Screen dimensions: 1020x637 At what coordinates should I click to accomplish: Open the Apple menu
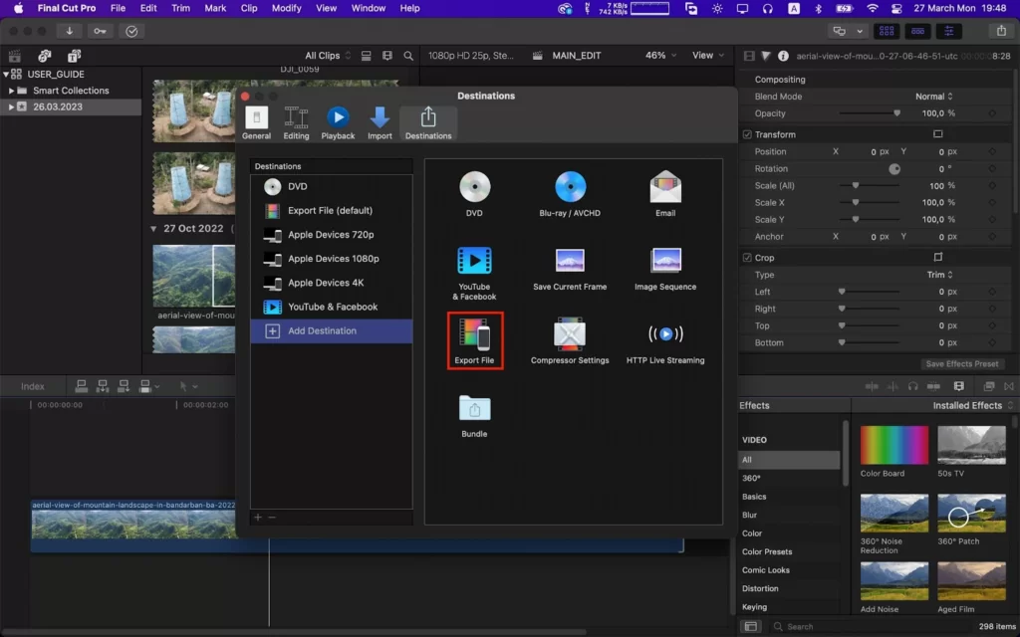pos(18,8)
